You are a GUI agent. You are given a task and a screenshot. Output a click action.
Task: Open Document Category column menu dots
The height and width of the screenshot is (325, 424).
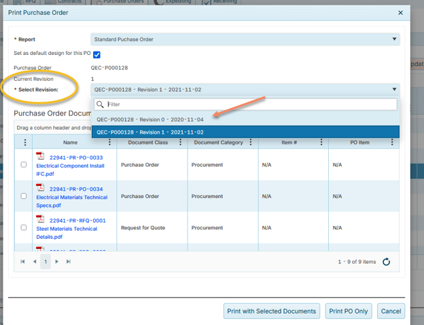coord(251,142)
